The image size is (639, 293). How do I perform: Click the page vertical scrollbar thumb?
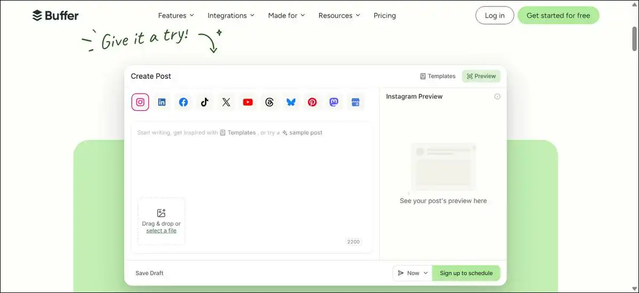pyautogui.click(x=634, y=38)
